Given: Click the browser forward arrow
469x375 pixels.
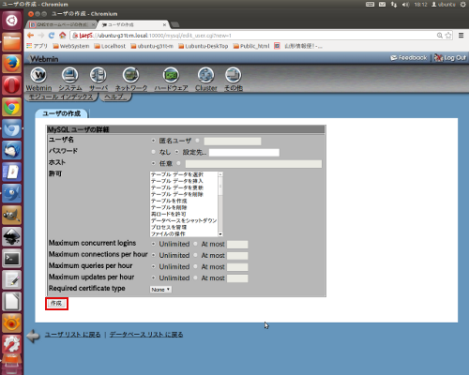Looking at the screenshot, I should [x=41, y=36].
